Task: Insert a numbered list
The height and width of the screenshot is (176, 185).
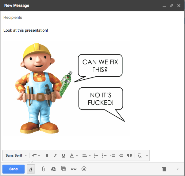Action: click(96, 156)
